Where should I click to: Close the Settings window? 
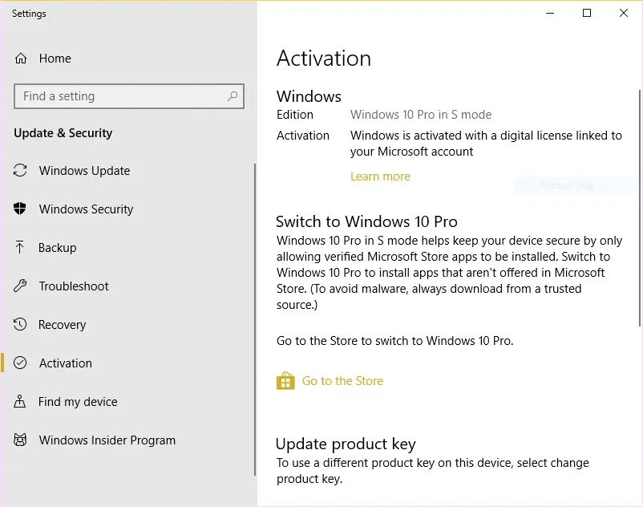[x=624, y=13]
